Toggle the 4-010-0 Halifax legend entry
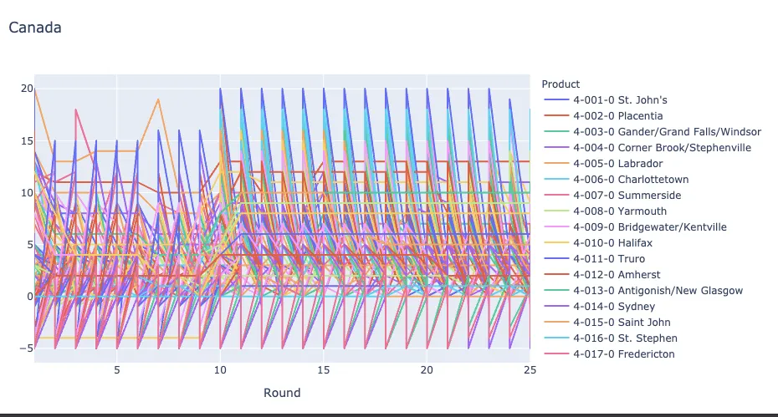The width and height of the screenshot is (778, 417). point(598,243)
